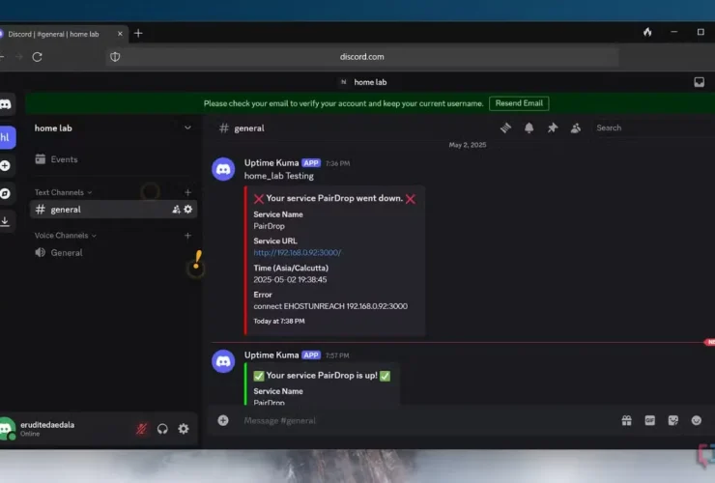
Task: Open the GIF picker
Action: coord(650,420)
